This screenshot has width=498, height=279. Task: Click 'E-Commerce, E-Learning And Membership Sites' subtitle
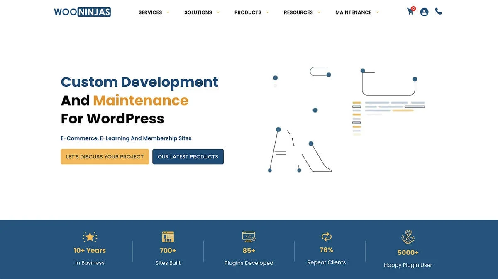pyautogui.click(x=126, y=138)
